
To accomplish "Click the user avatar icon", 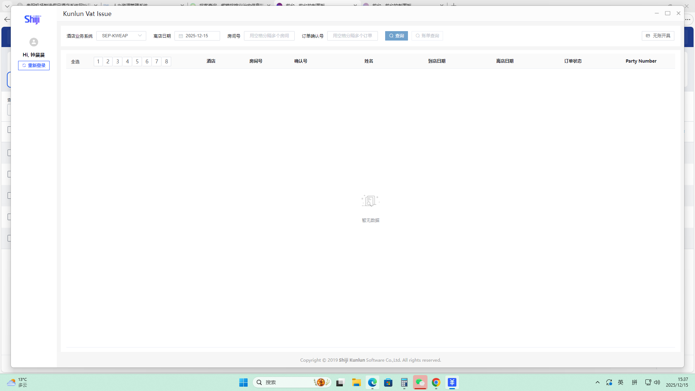I will pyautogui.click(x=34, y=42).
